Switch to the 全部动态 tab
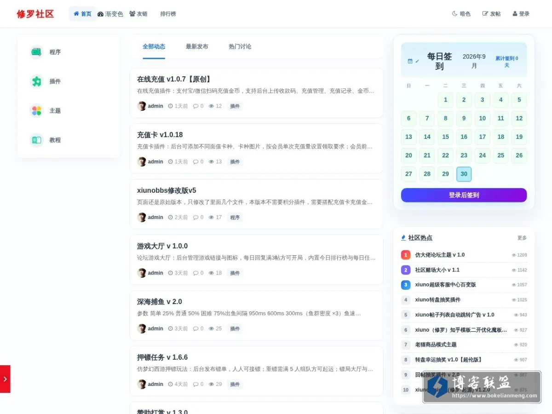This screenshot has width=552, height=414. (x=154, y=46)
